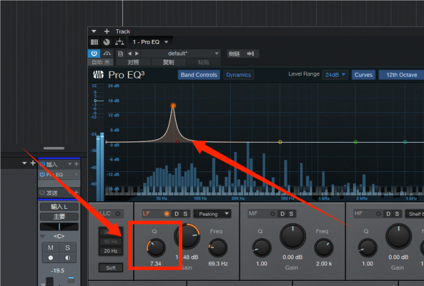
Task: Click the 自动: 关 automation mode field
Action: [x=101, y=62]
